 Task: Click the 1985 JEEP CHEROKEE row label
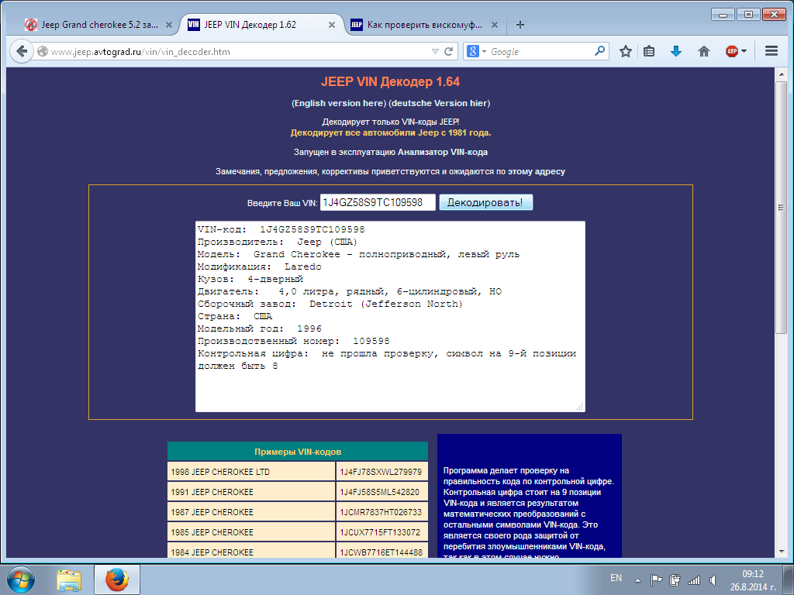click(212, 533)
